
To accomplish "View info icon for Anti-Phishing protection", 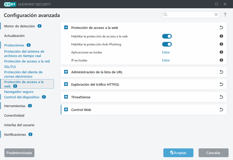I will point(221,44).
